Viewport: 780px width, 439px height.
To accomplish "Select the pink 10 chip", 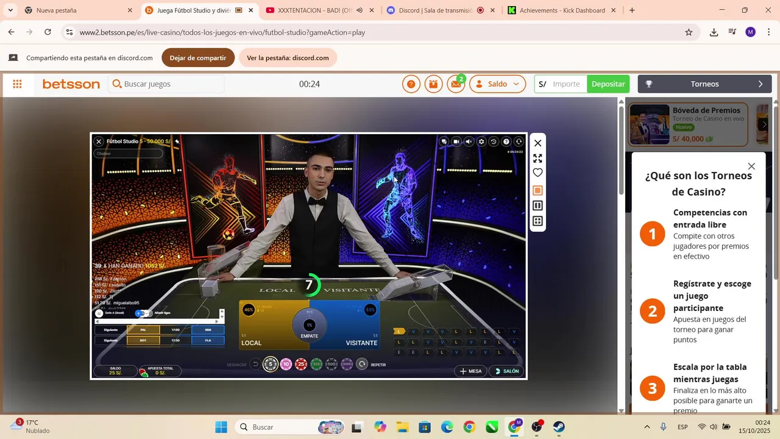I will click(x=286, y=365).
